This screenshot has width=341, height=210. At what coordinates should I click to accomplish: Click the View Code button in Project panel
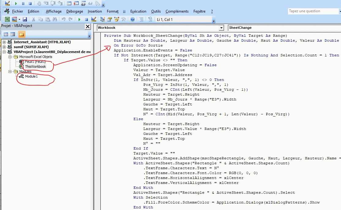(6, 34)
